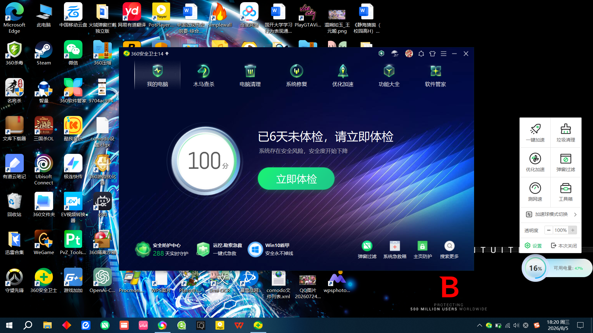Click the skin (shirt) icon in title bar
This screenshot has height=333, width=593.
tap(432, 54)
